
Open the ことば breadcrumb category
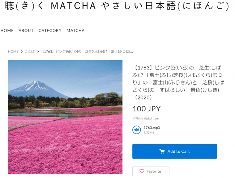click(x=30, y=52)
